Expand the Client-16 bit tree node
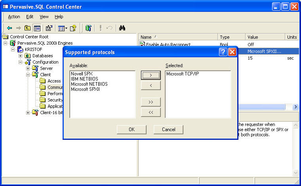Screen dimensions: 301x186 pyautogui.click(x=28, y=113)
